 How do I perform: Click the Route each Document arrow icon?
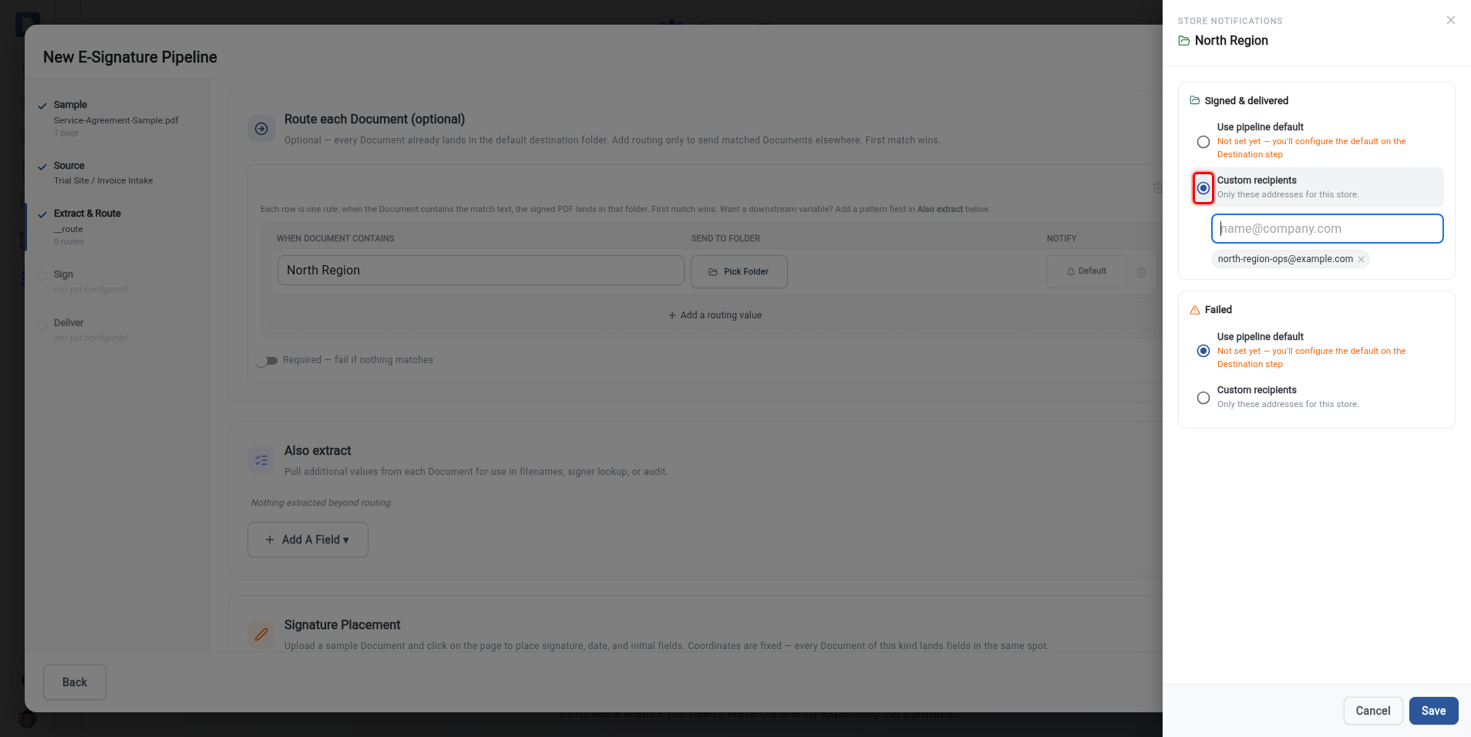(261, 129)
